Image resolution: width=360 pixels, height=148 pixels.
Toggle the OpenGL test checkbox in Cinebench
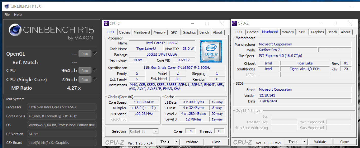tap(95, 54)
